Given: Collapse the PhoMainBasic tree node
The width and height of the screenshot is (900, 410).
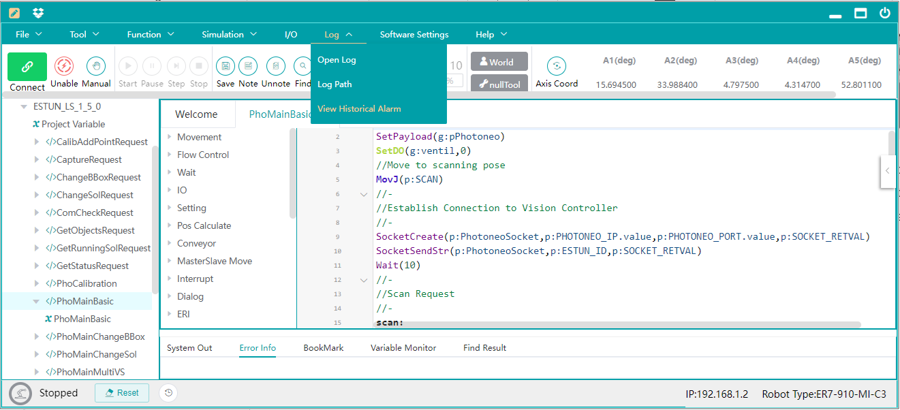Looking at the screenshot, I should tap(37, 301).
